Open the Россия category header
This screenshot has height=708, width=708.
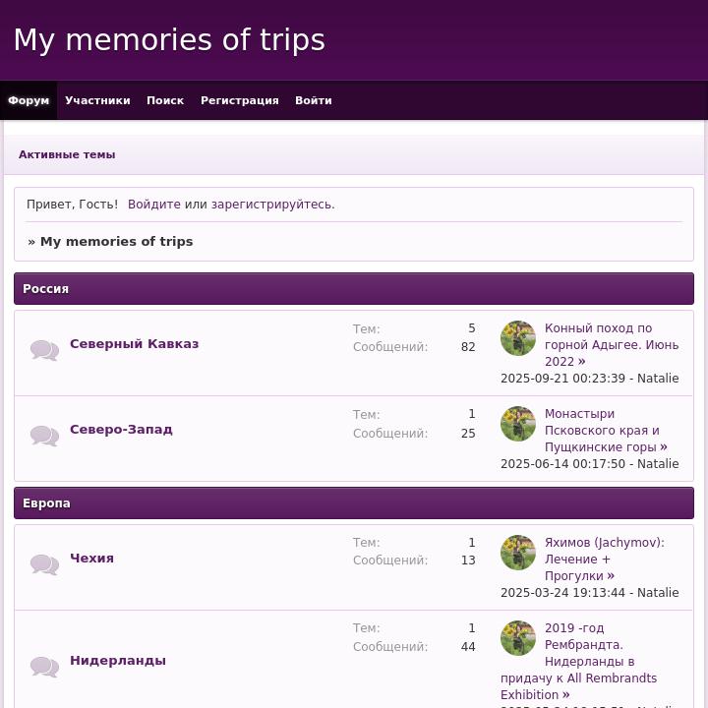46,289
